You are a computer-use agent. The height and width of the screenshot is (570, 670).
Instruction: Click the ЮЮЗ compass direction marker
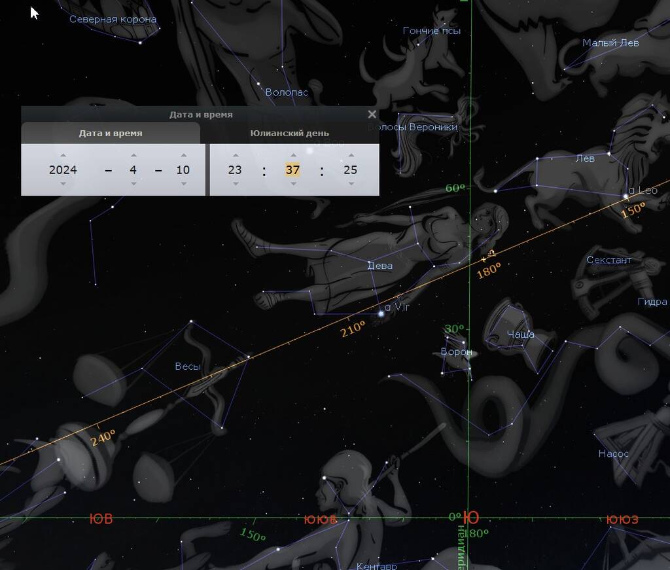point(622,520)
